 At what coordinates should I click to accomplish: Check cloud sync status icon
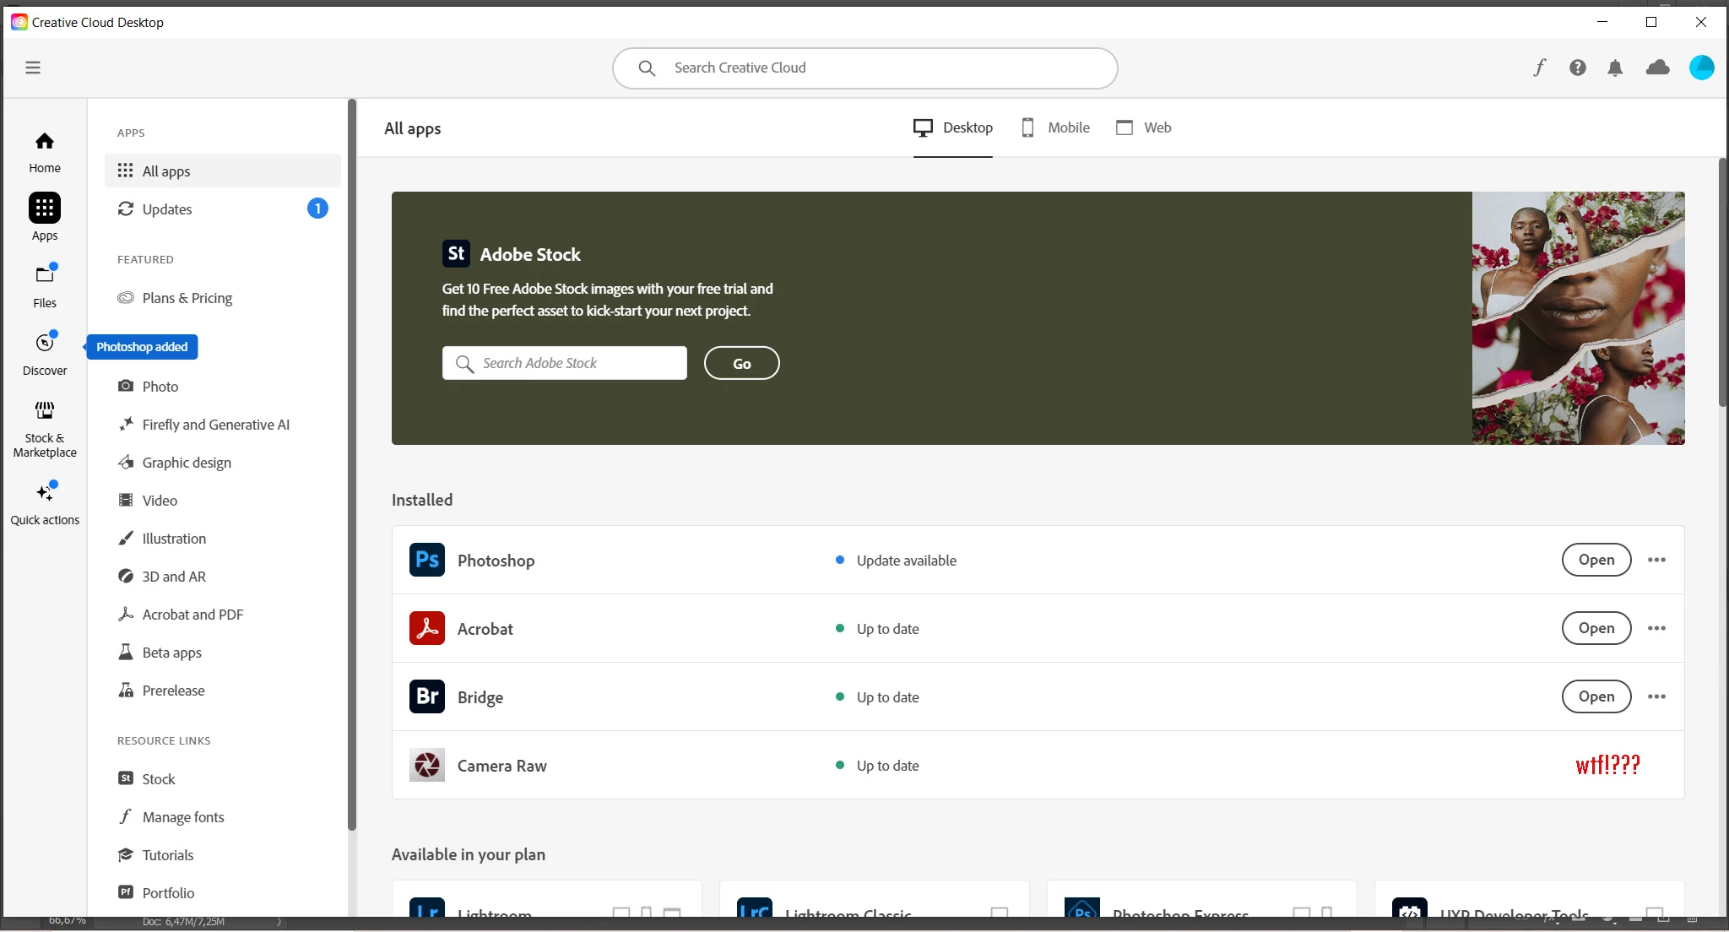pyautogui.click(x=1657, y=68)
